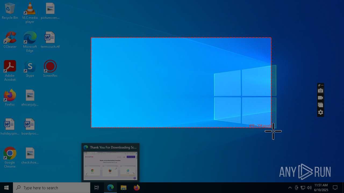Select termssuch.rtf document
Image resolution: width=344 pixels, height=193 pixels.
coord(50,40)
